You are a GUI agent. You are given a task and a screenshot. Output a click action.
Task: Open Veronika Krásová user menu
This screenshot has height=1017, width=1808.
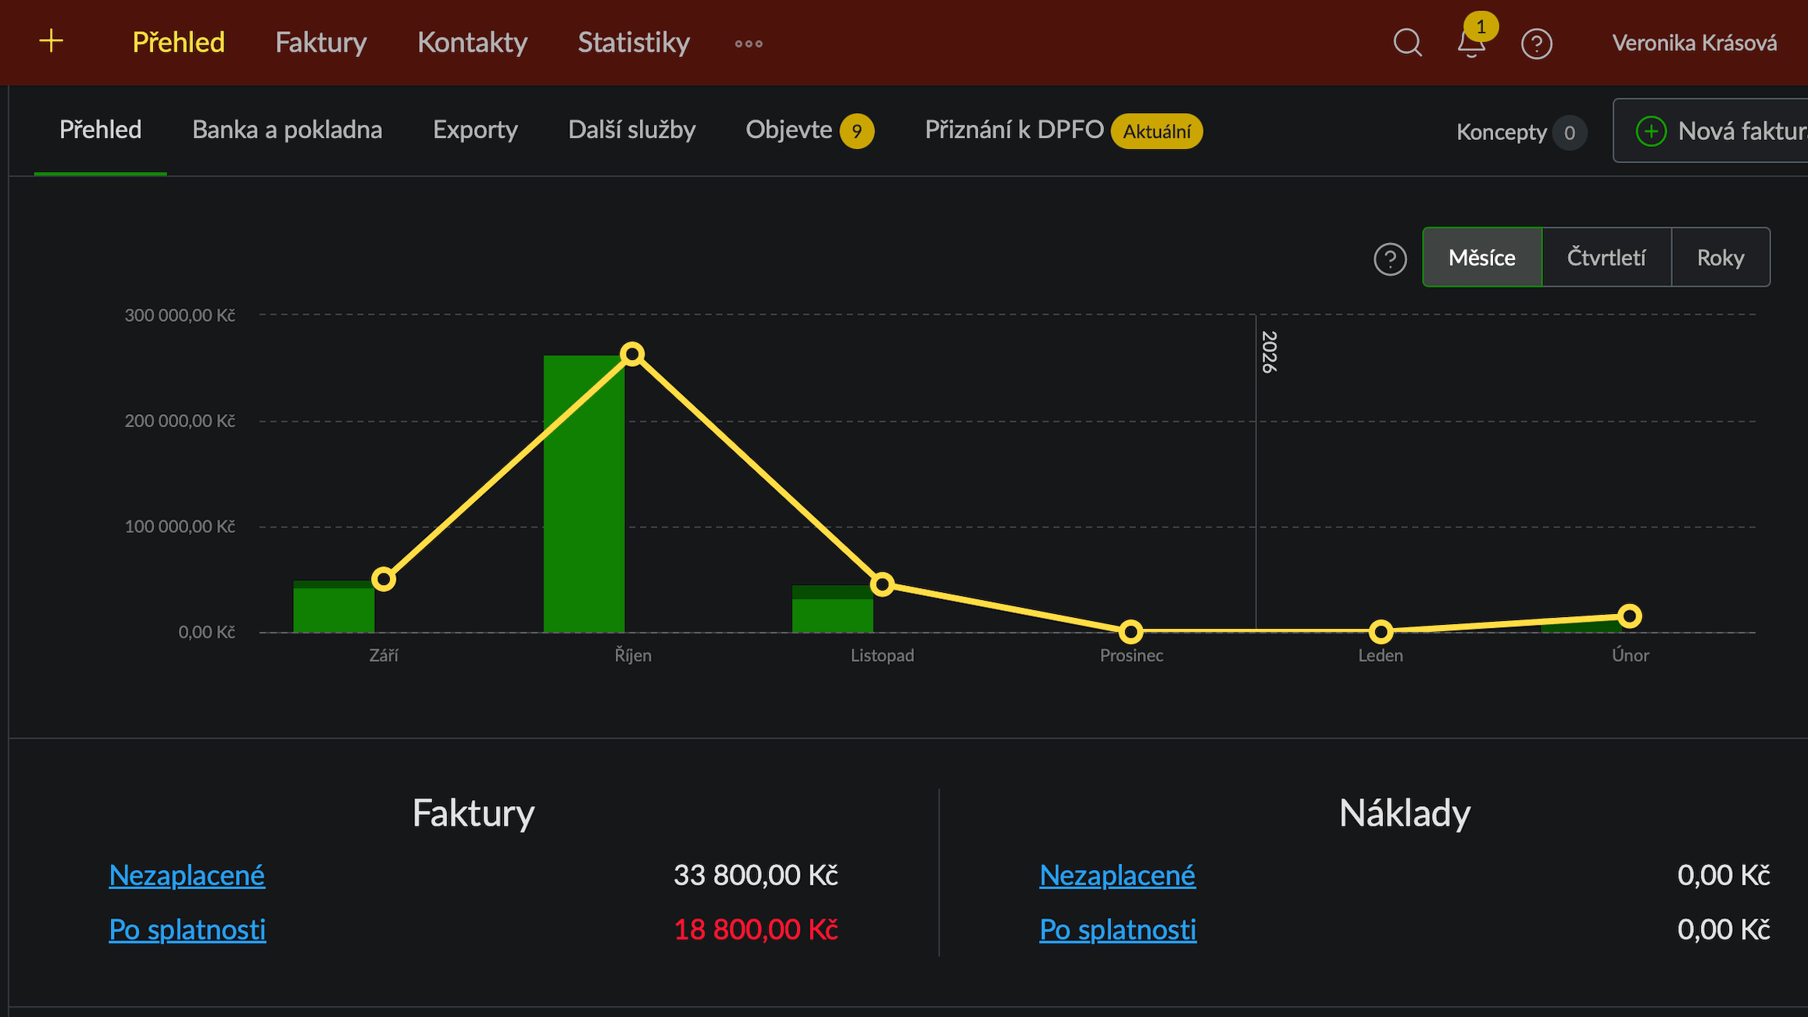point(1694,42)
